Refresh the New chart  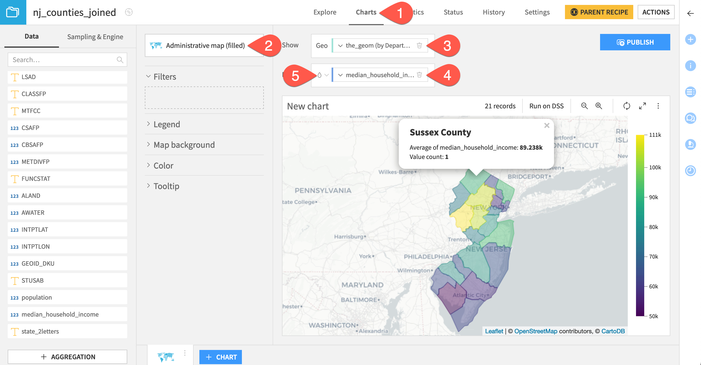[x=627, y=106]
